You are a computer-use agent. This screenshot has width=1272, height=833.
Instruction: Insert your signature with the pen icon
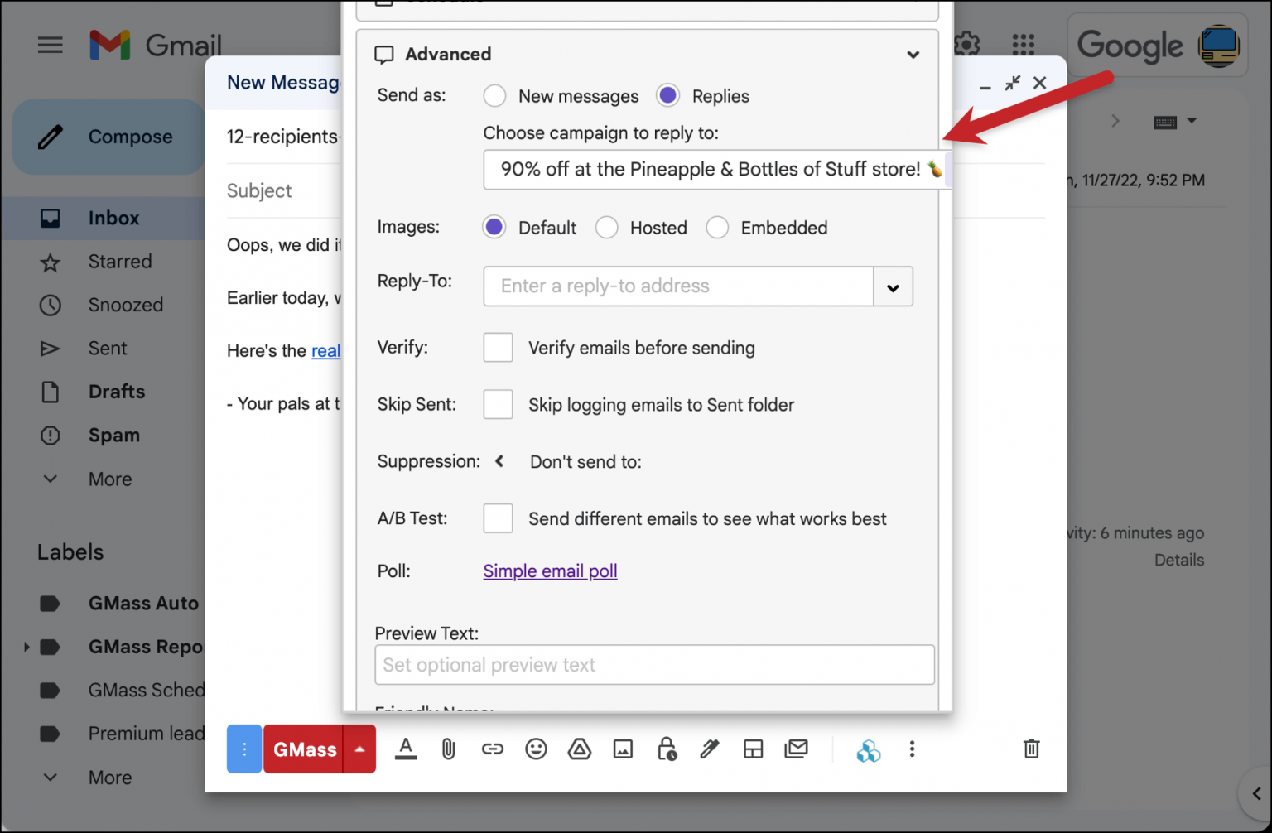pyautogui.click(x=710, y=749)
